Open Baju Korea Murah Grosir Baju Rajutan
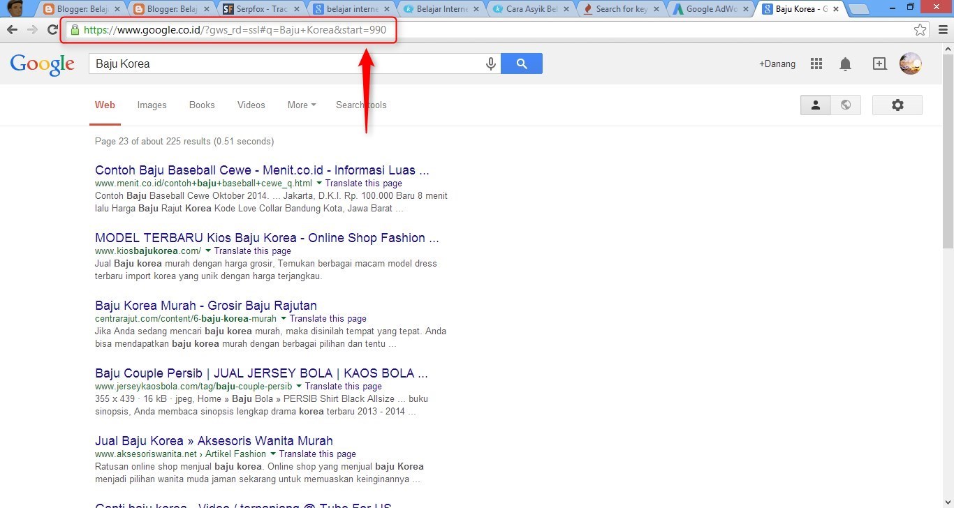The width and height of the screenshot is (954, 508). point(206,306)
